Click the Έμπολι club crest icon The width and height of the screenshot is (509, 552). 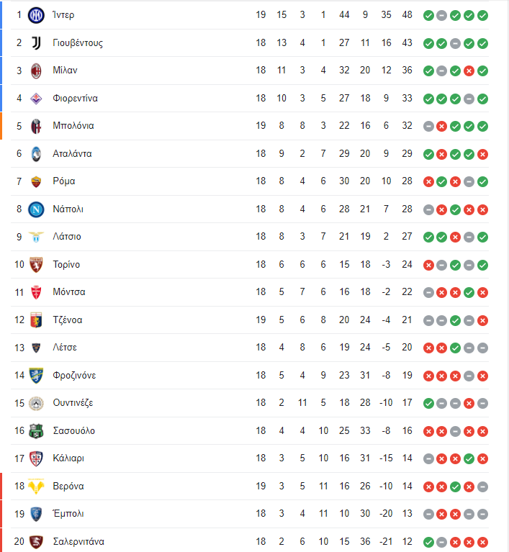pyautogui.click(x=36, y=514)
